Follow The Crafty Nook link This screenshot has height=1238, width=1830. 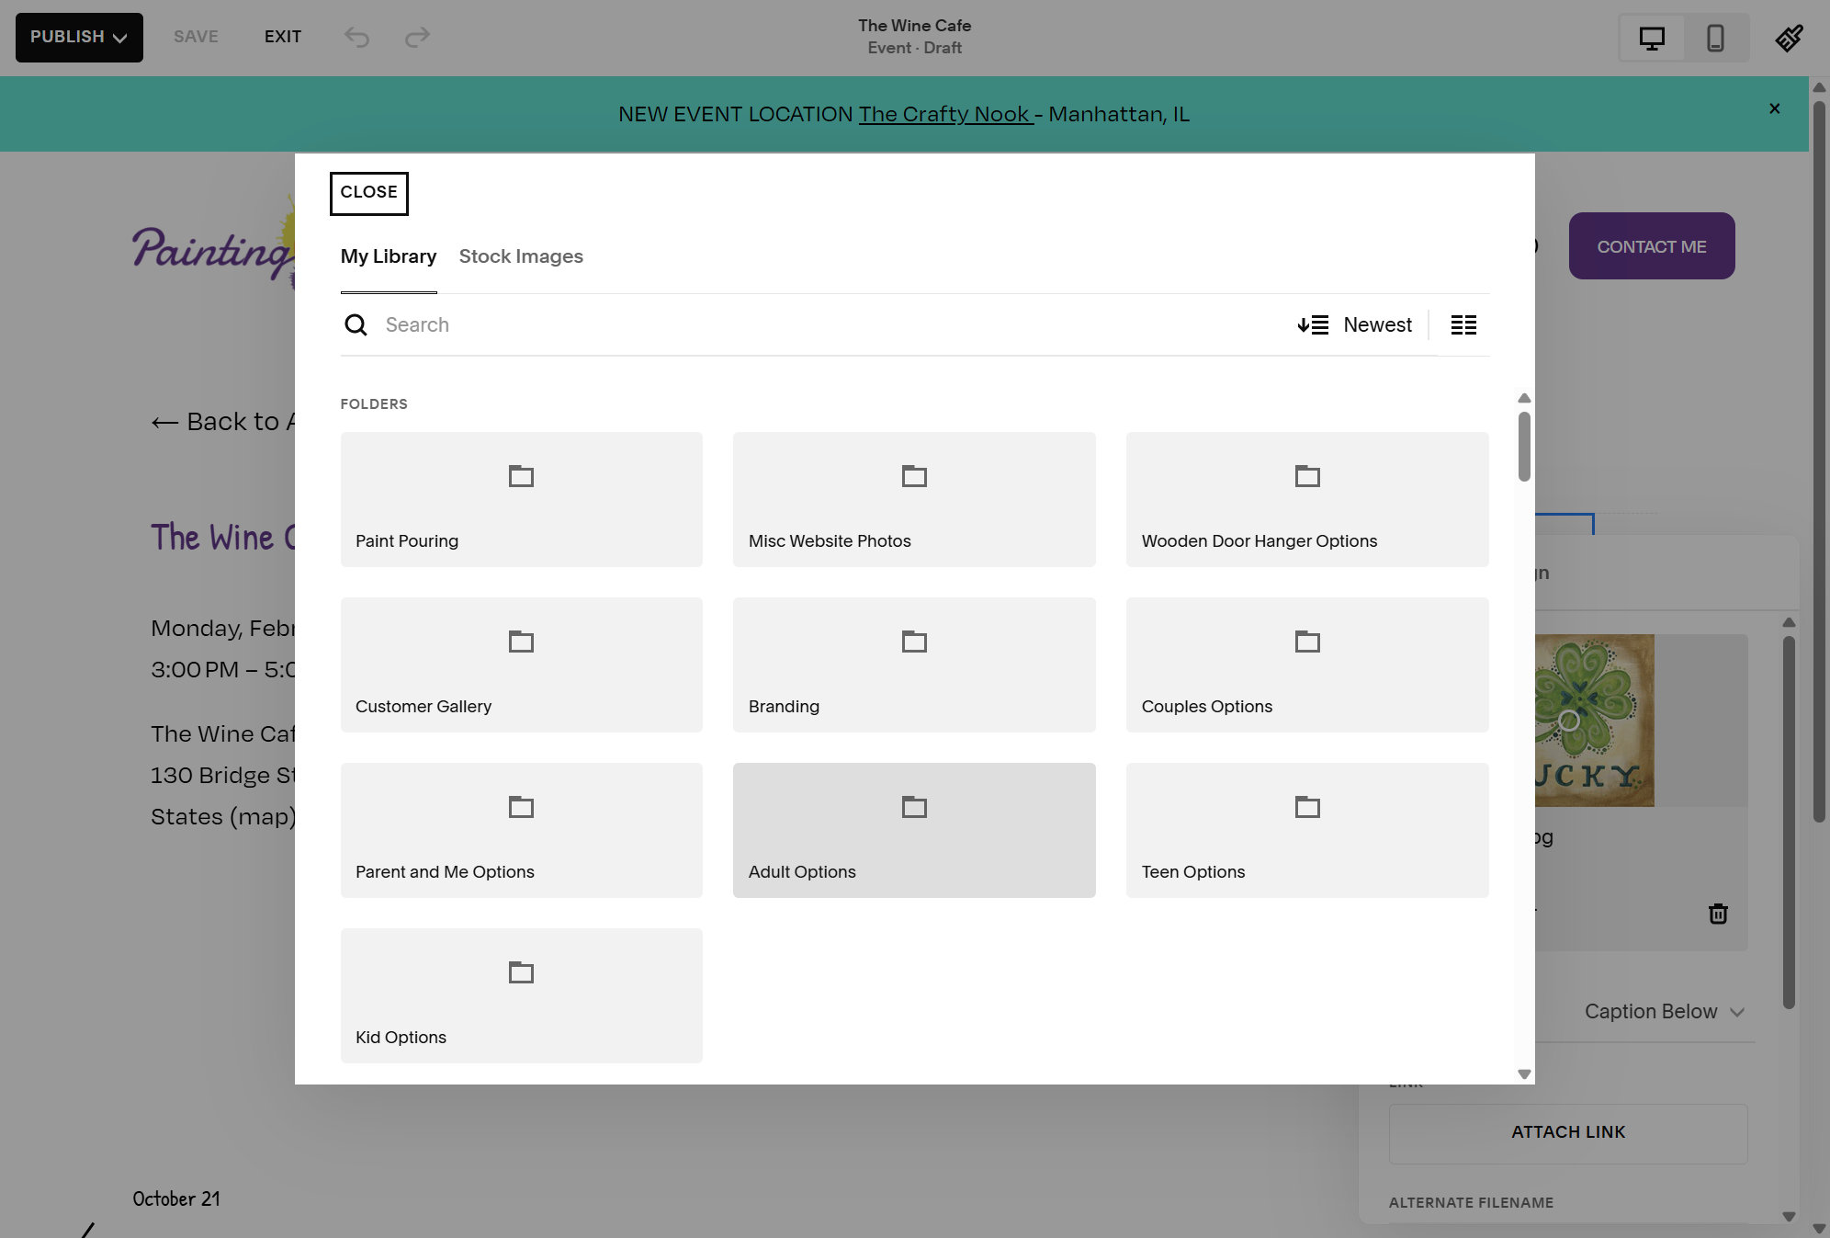tap(945, 114)
